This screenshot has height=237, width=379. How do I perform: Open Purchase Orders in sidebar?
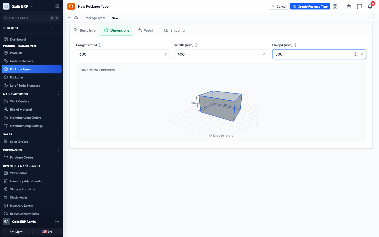[32, 157]
